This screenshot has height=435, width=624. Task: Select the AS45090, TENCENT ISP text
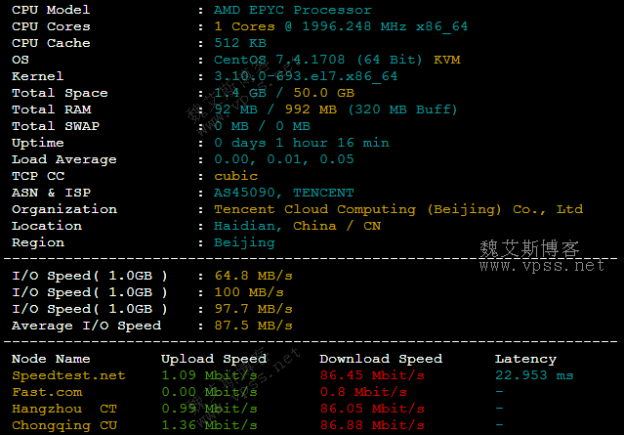point(283,193)
